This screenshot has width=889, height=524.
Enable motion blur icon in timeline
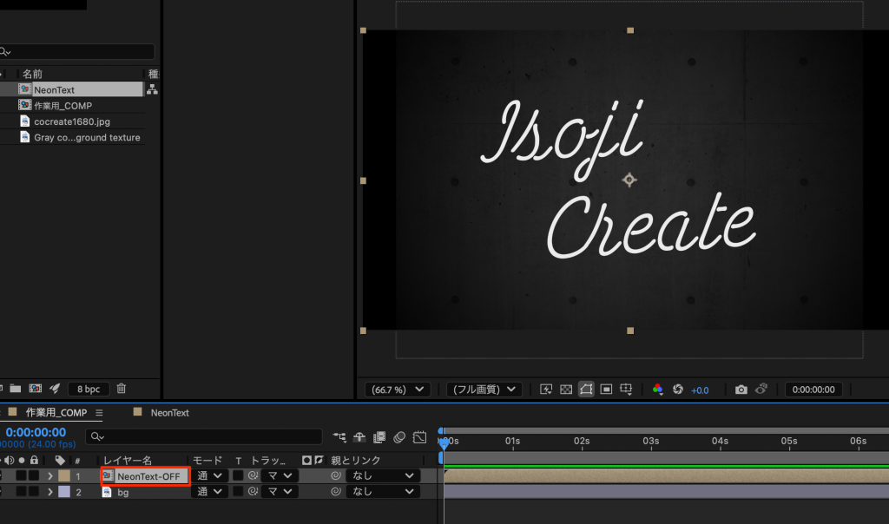[399, 436]
